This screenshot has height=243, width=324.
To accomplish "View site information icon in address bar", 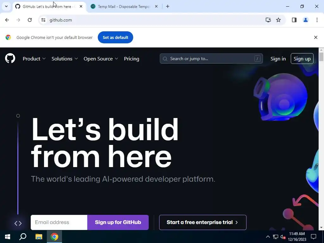I will [x=43, y=20].
